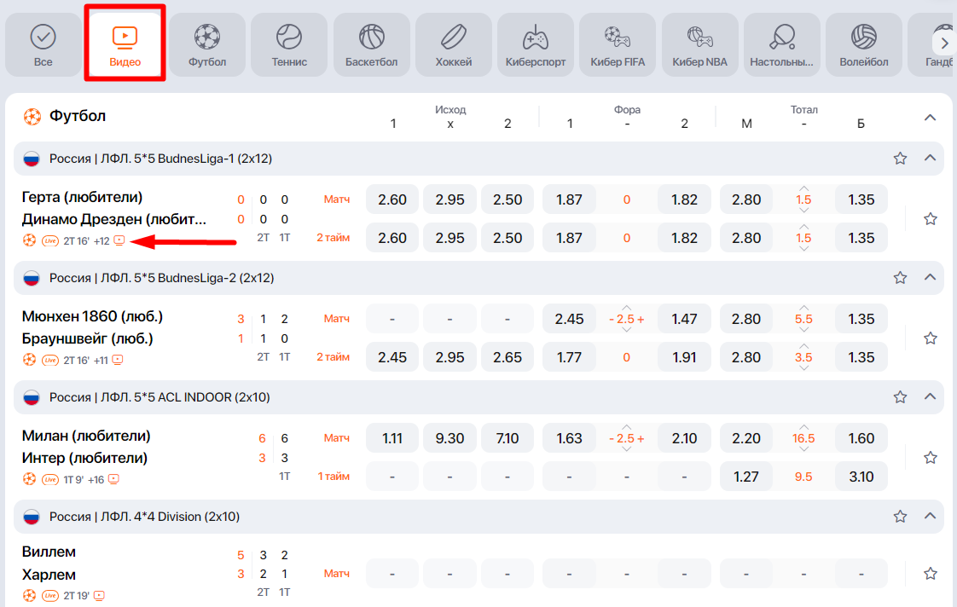
Task: Collapse the BudnesLiga-2 league group
Action: (931, 277)
